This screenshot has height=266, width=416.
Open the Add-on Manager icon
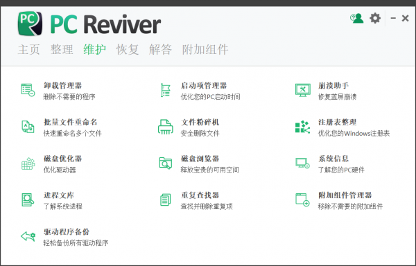tap(302, 199)
